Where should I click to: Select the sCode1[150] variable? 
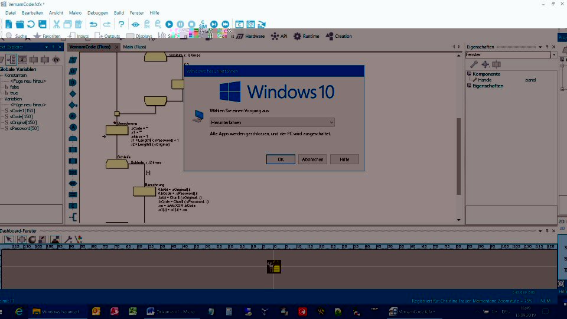(22, 110)
